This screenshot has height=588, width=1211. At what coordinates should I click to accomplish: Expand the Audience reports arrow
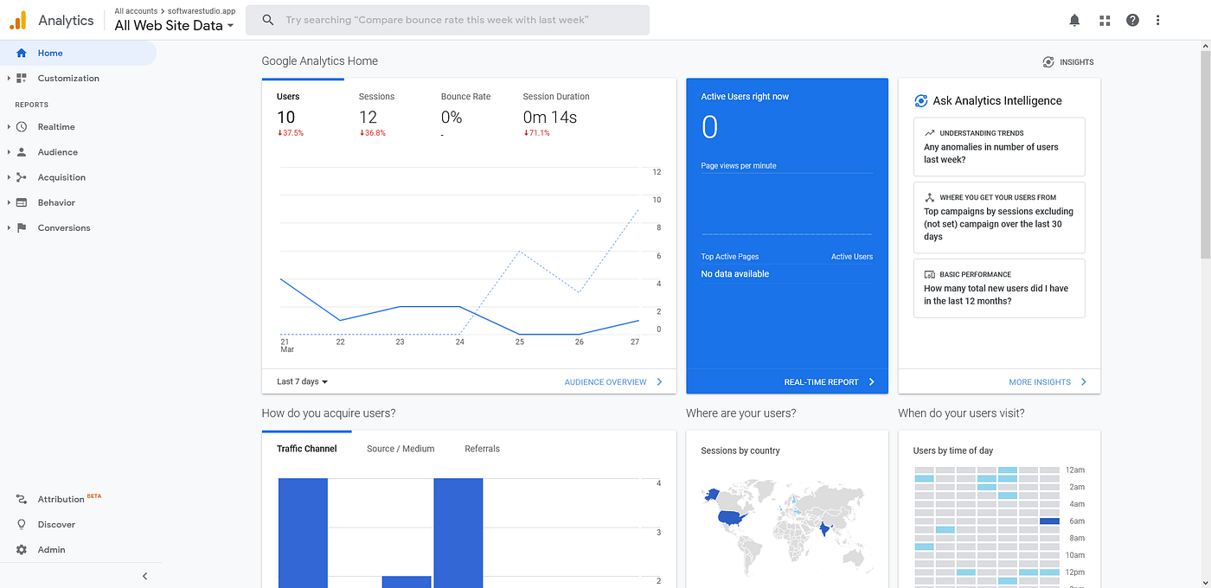point(9,151)
